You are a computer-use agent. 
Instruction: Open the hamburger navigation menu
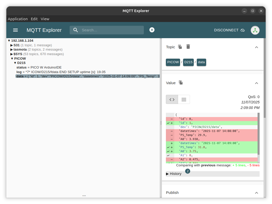click(15, 30)
